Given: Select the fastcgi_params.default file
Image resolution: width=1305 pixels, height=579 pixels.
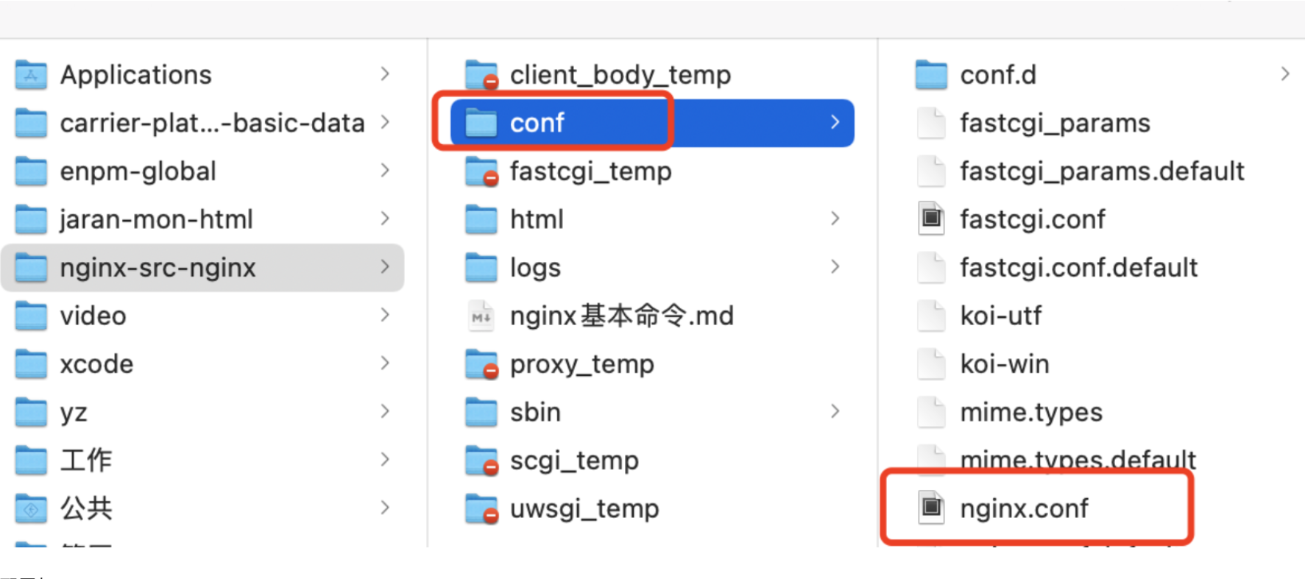Looking at the screenshot, I should pyautogui.click(x=1101, y=171).
